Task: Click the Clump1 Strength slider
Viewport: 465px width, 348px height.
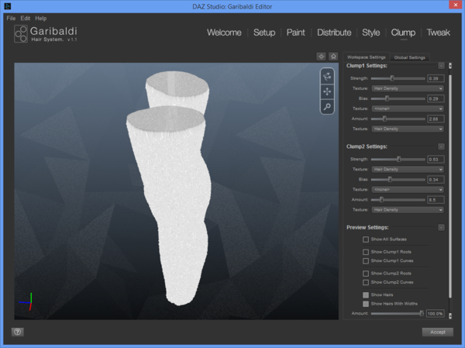Action: [x=398, y=78]
